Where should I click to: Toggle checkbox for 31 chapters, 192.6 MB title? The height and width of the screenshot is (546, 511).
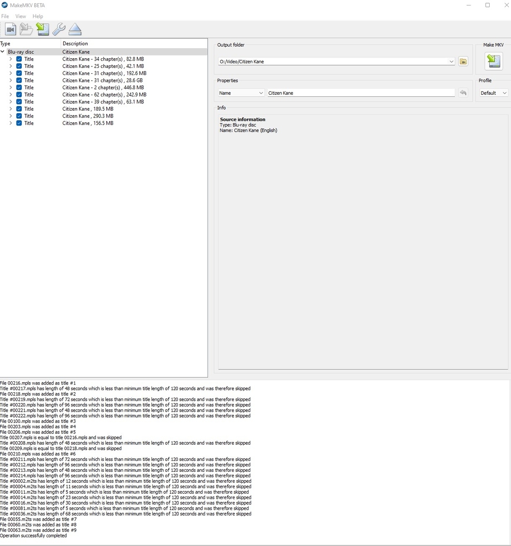[x=19, y=73]
